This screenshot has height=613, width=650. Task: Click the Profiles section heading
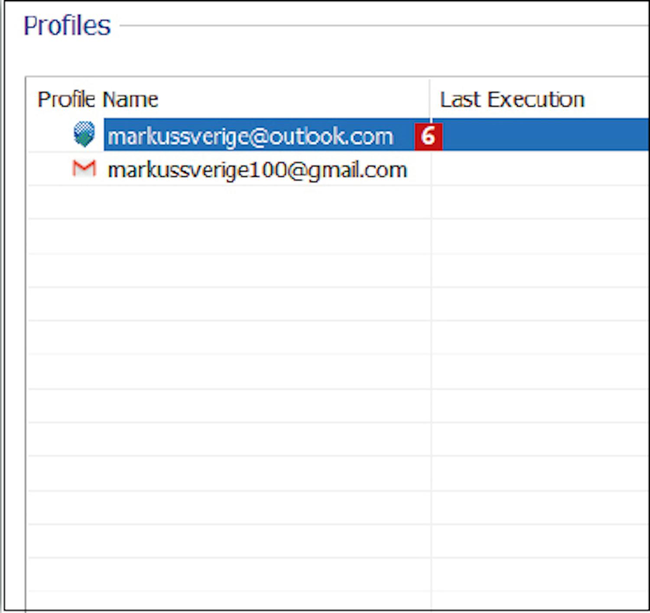pyautogui.click(x=67, y=26)
